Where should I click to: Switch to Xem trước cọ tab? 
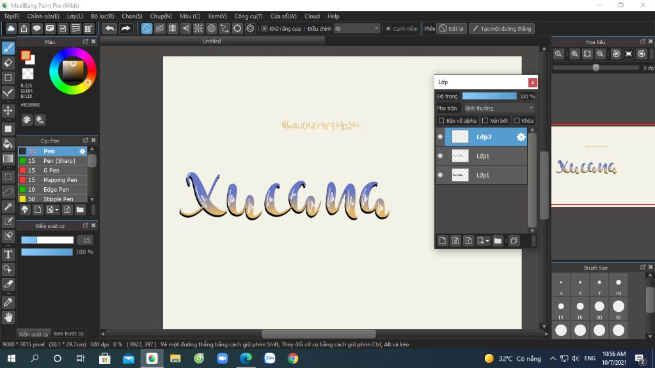68,333
